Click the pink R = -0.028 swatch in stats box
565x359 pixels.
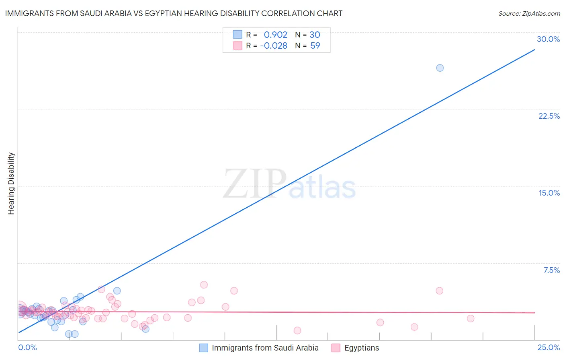point(237,45)
